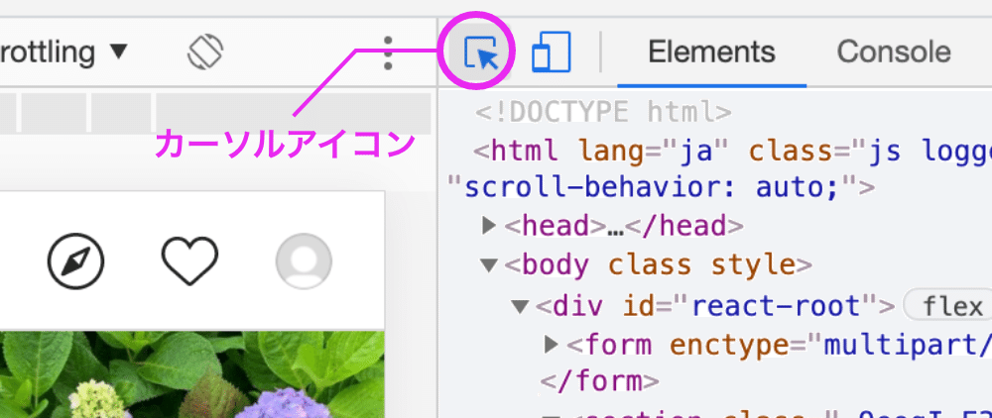The height and width of the screenshot is (418, 992).
Task: Select the div id="react-root" element
Action: point(714,306)
